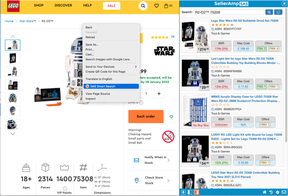Open the wishlist heart in header
This screenshot has width=288, height=196.
coord(156,6)
